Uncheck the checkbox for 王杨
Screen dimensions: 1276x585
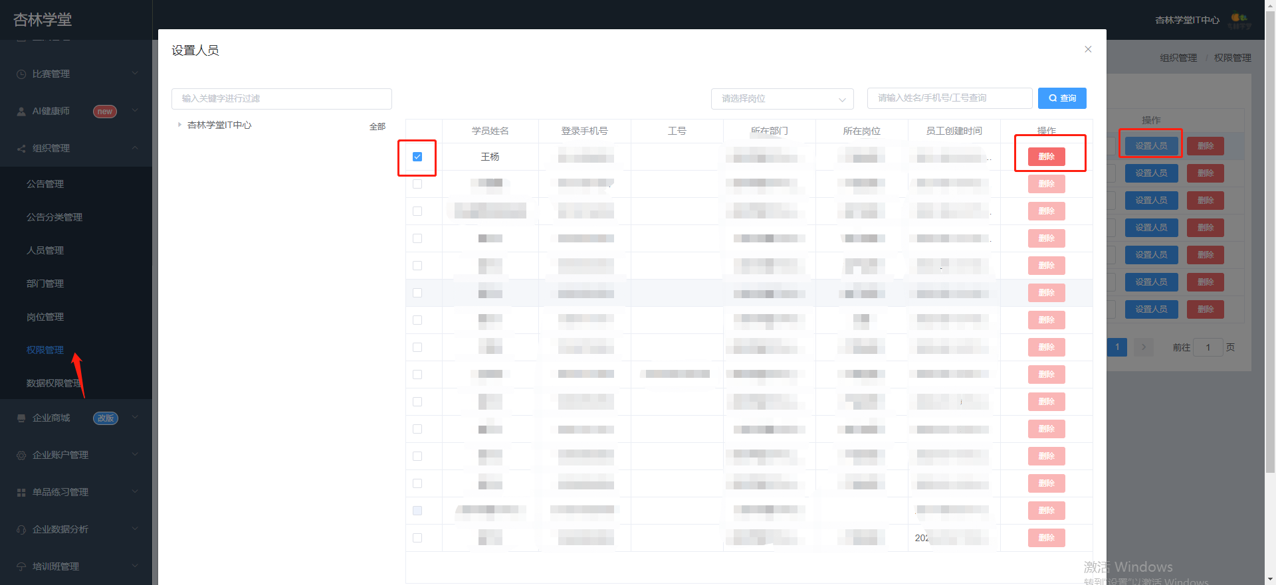click(417, 157)
